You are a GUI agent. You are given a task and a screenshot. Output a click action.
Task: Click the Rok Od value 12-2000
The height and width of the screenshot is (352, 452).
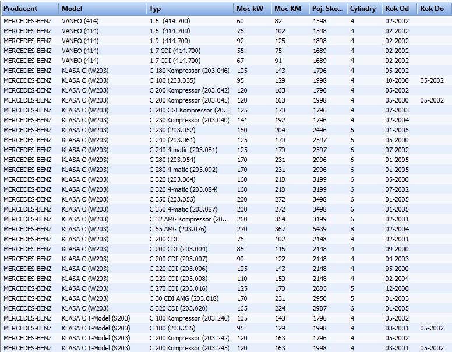397,288
